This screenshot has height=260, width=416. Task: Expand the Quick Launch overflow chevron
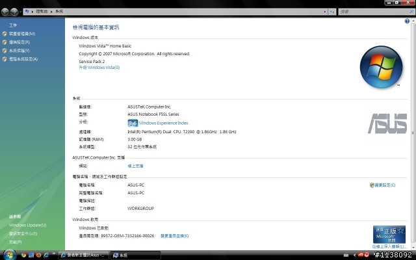tap(54, 254)
